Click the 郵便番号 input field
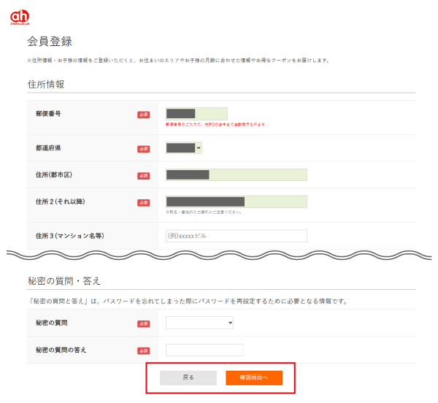Image resolution: width=438 pixels, height=403 pixels. [x=196, y=114]
